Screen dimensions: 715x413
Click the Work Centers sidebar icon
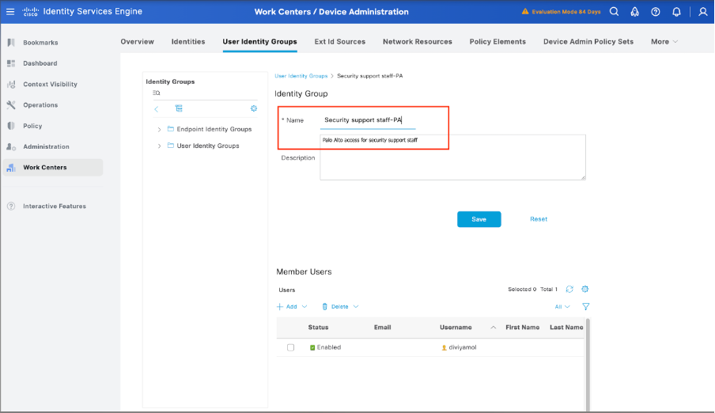pyautogui.click(x=11, y=168)
